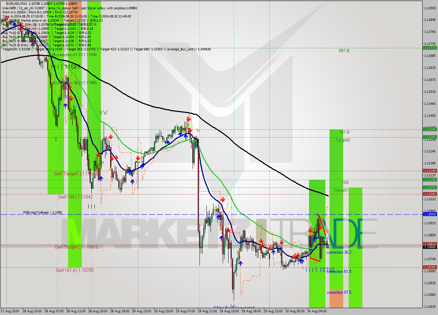Click the blue 1.10950 price tag

(430, 214)
